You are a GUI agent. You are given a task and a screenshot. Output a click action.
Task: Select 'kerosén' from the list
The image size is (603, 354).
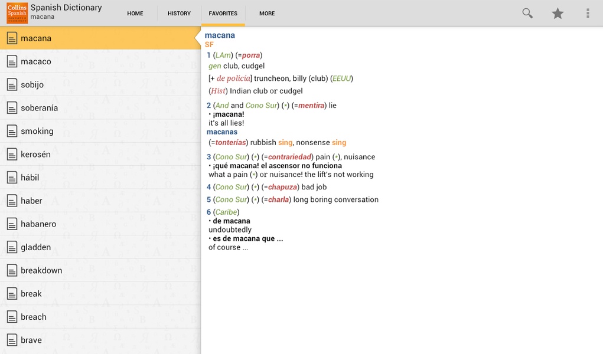pos(100,155)
